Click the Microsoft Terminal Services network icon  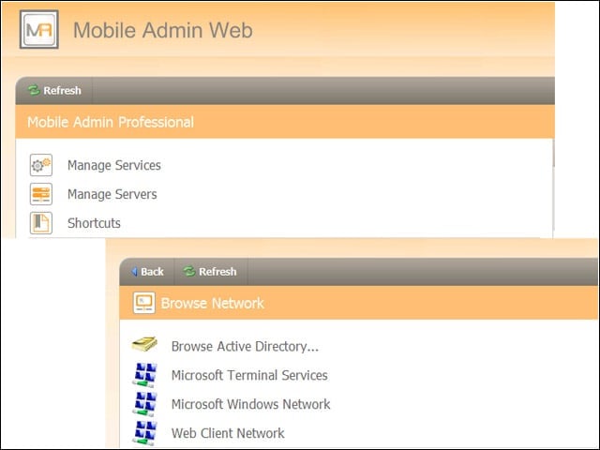point(145,375)
